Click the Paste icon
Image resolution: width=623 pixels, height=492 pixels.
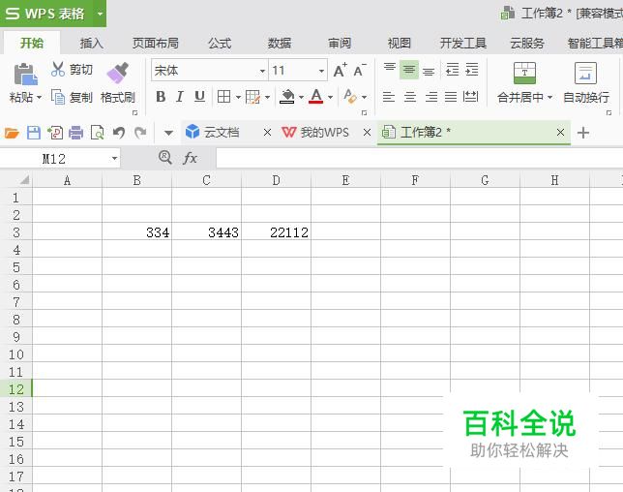pyautogui.click(x=25, y=74)
